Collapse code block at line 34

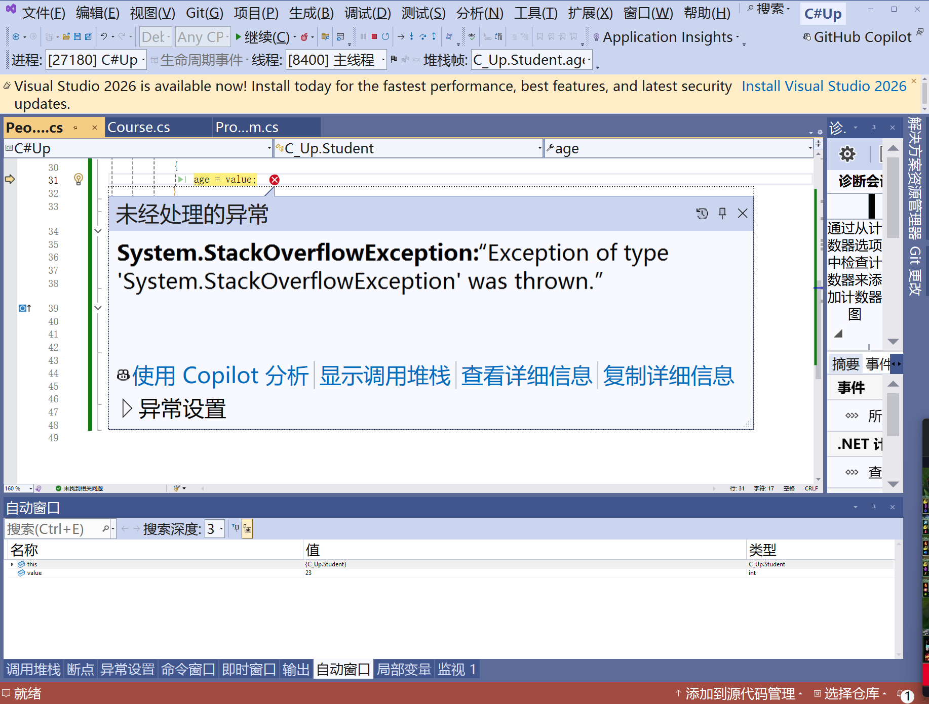pos(98,231)
